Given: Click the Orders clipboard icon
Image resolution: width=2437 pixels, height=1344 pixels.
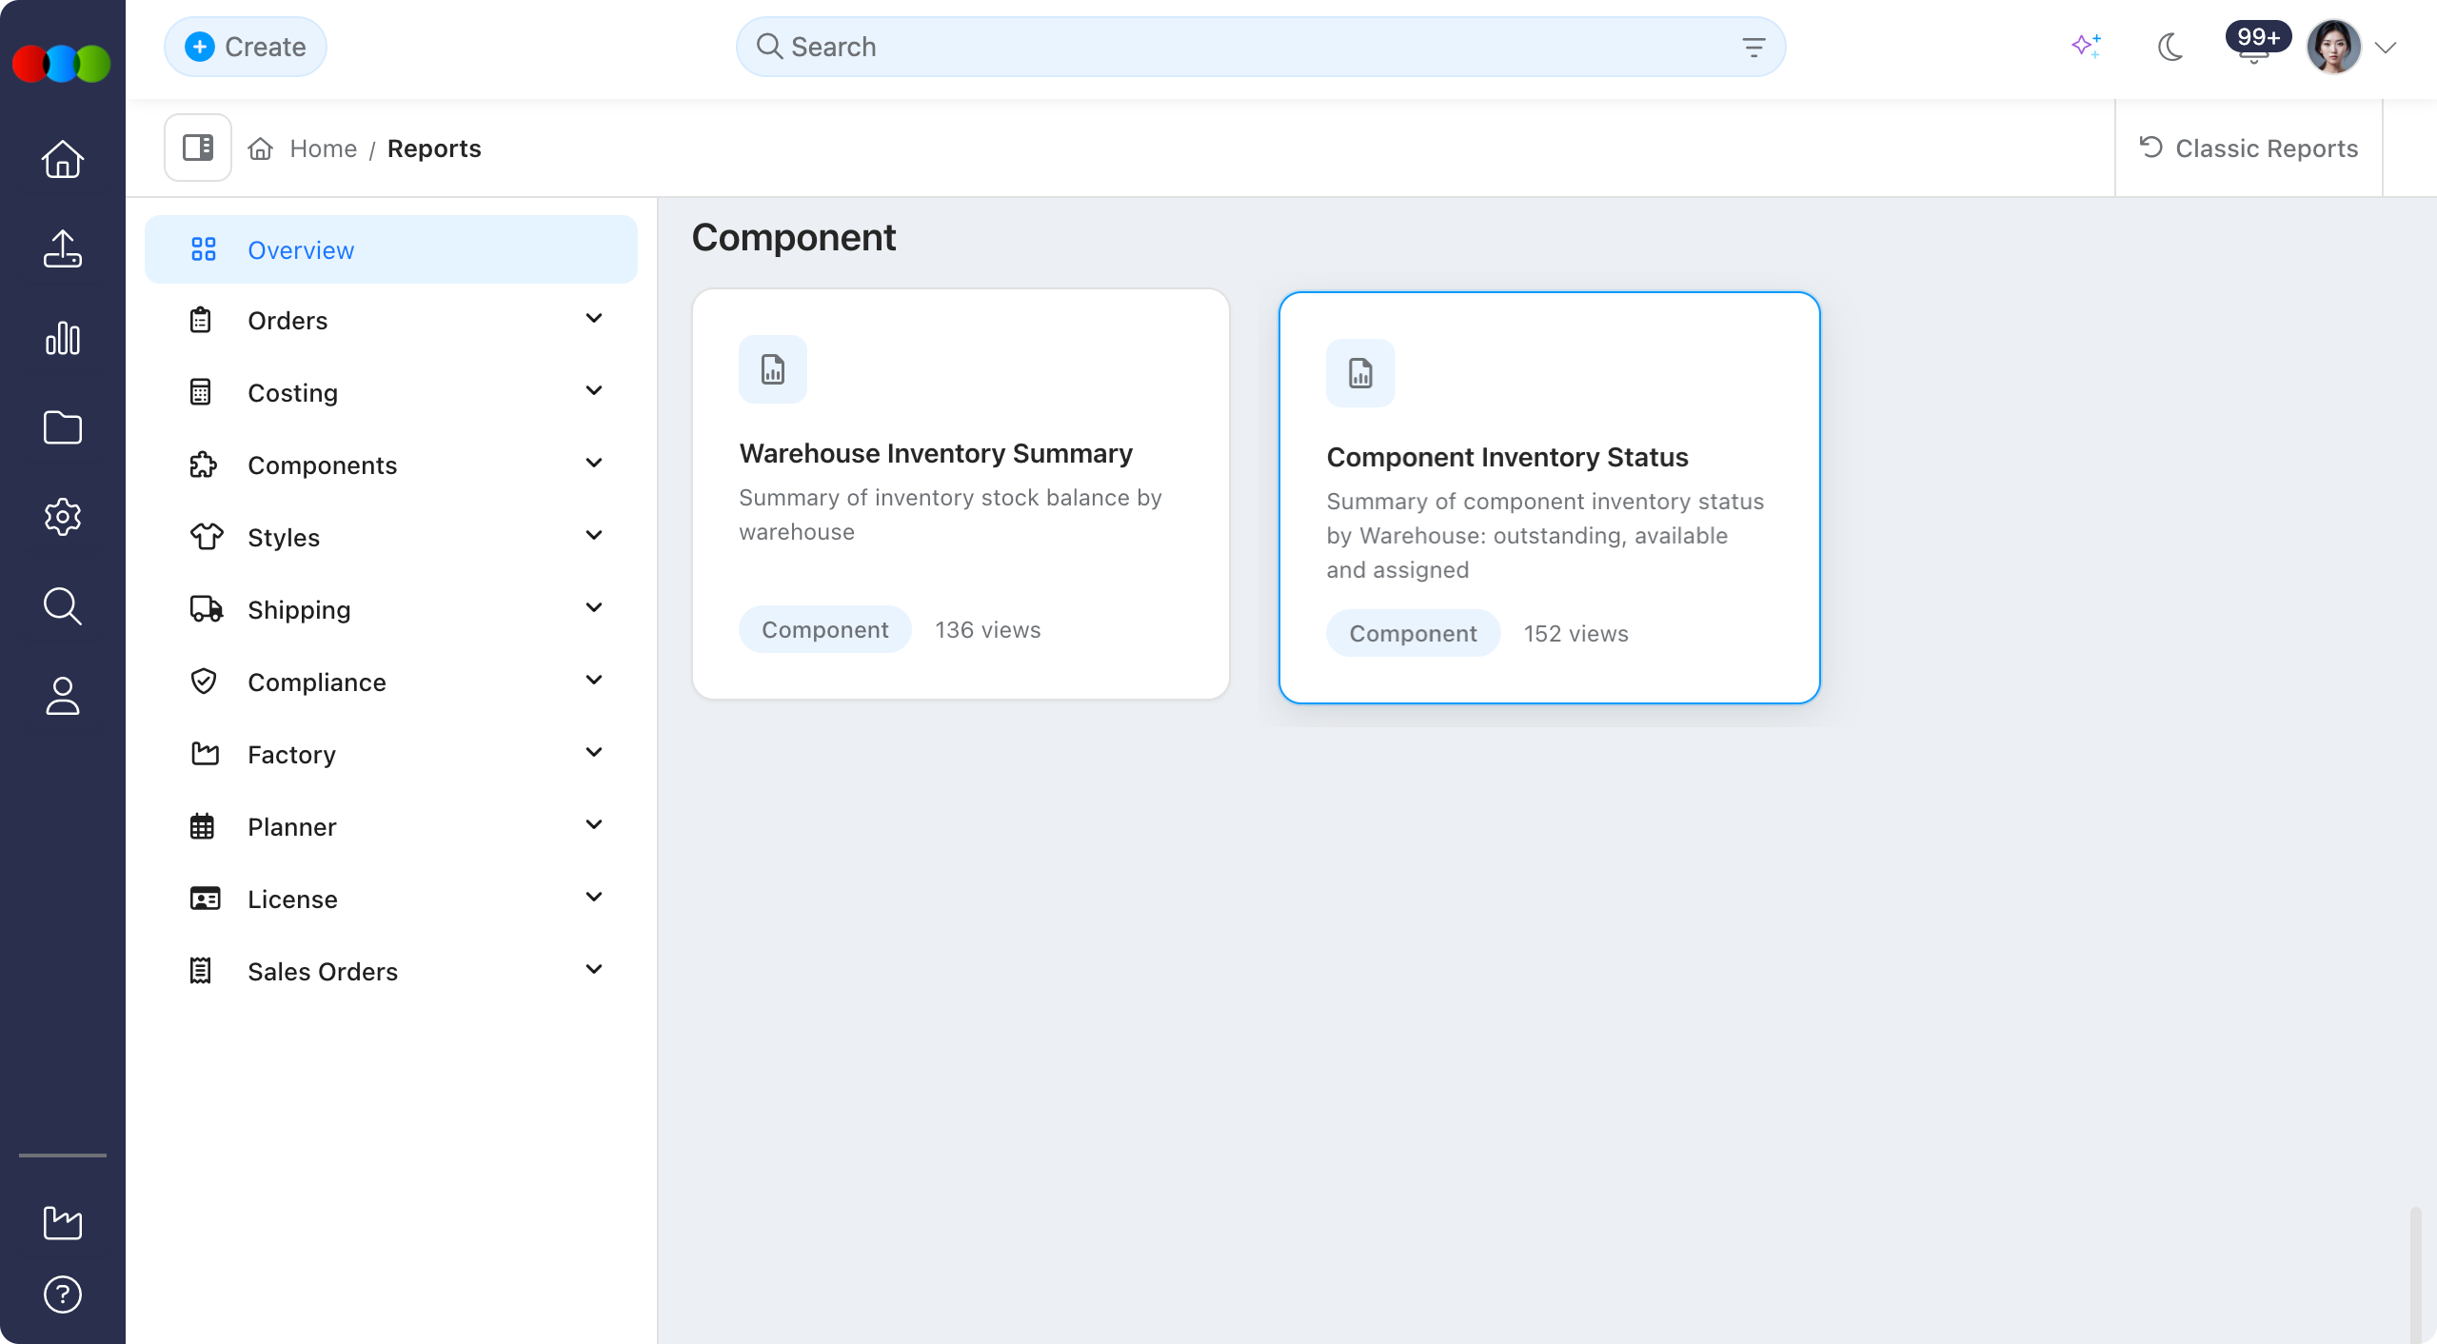Looking at the screenshot, I should pyautogui.click(x=201, y=320).
